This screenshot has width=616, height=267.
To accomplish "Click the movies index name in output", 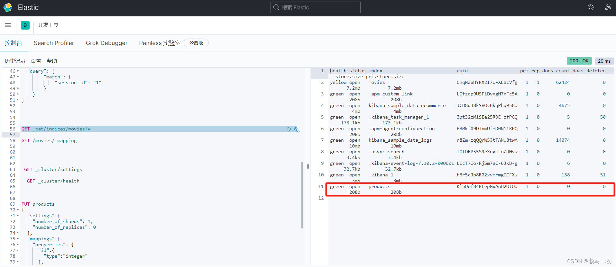I will point(377,82).
